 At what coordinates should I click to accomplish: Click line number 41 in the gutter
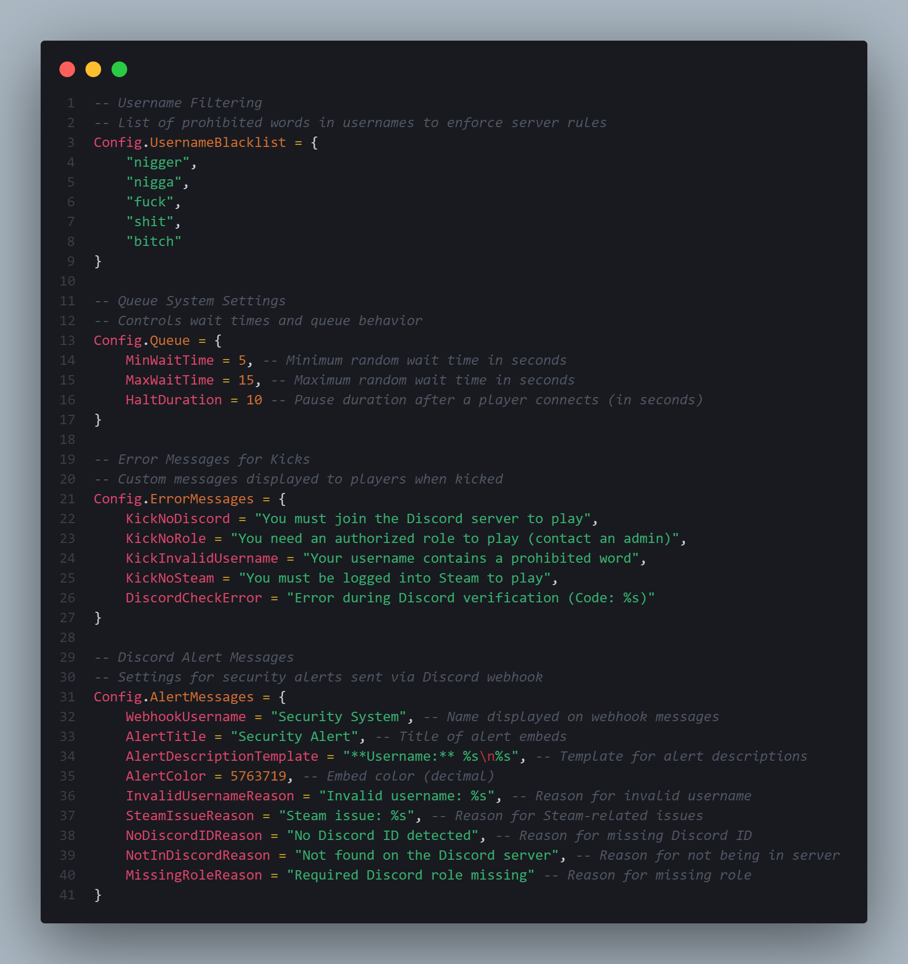(x=67, y=895)
